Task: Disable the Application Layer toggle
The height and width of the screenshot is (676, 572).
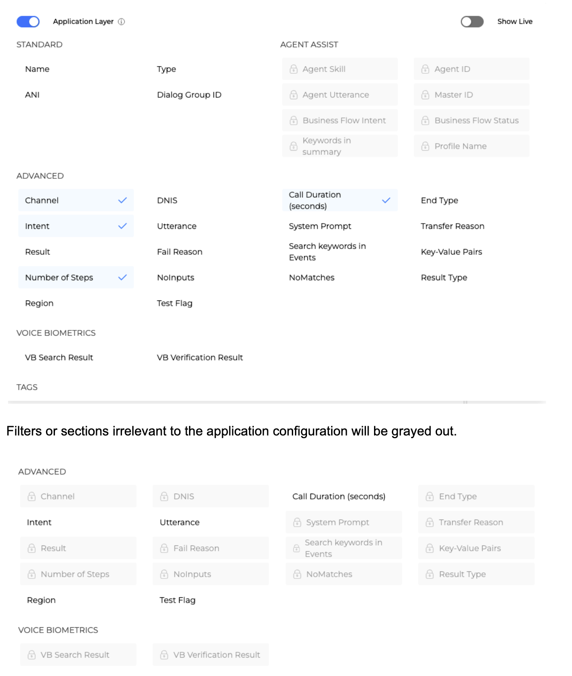Action: coord(28,21)
